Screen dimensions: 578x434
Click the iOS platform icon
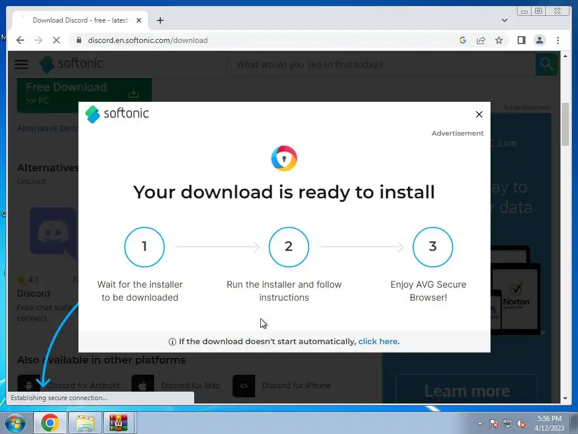point(244,385)
